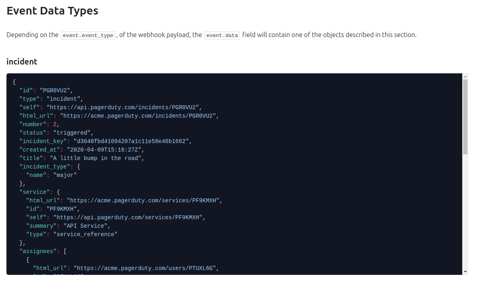This screenshot has width=478, height=293.
Task: Click the "A little bump in the road" title
Action: [x=95, y=158]
